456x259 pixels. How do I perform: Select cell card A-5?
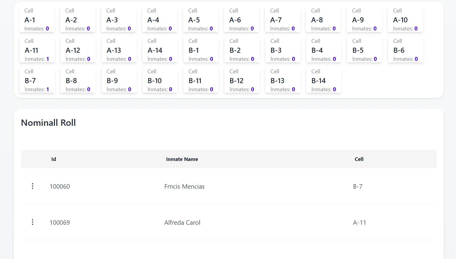click(x=200, y=20)
